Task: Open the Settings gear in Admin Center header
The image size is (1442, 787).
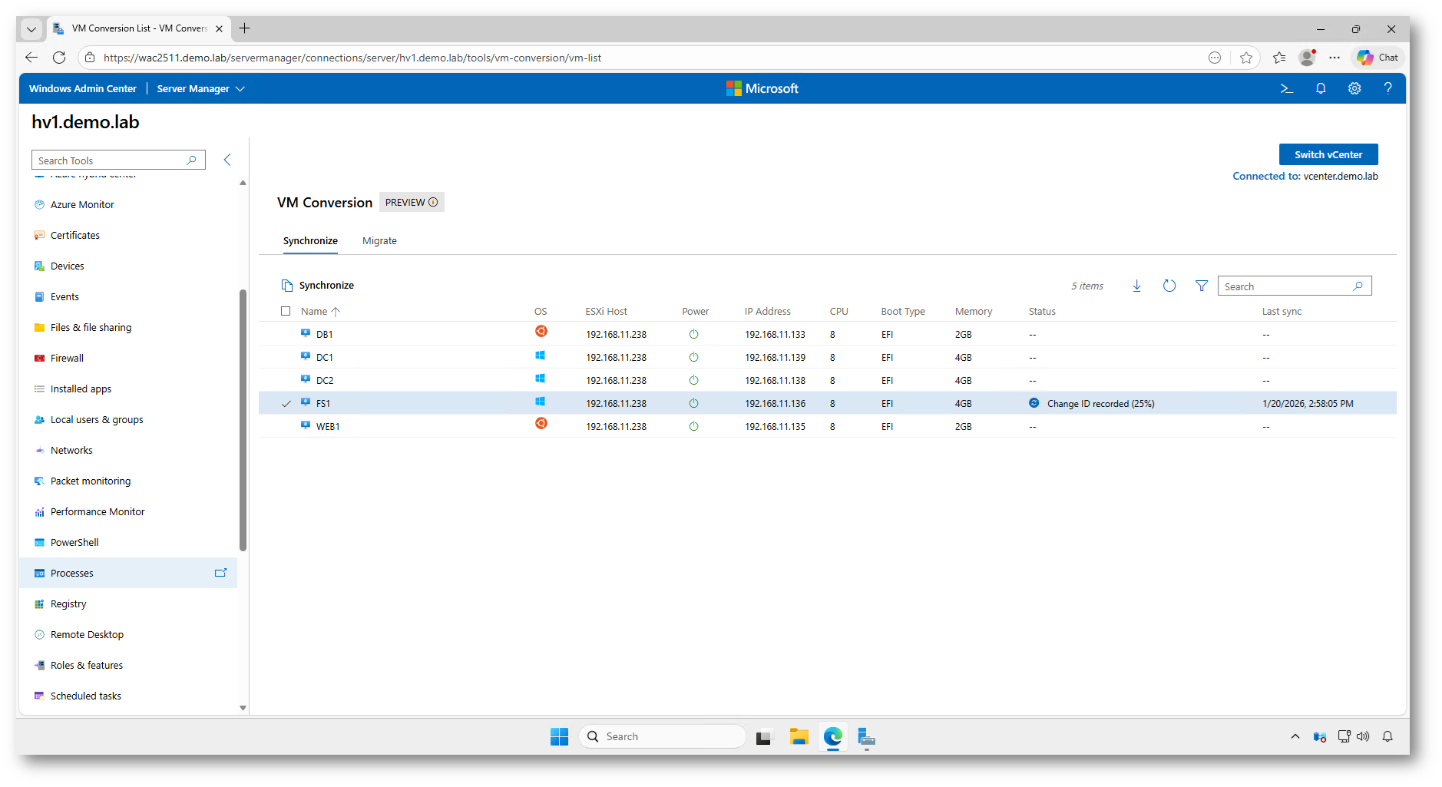Action: [x=1354, y=89]
